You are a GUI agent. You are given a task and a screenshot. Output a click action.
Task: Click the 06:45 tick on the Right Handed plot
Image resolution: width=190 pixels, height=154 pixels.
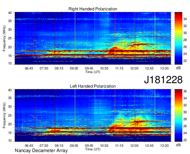(29, 68)
